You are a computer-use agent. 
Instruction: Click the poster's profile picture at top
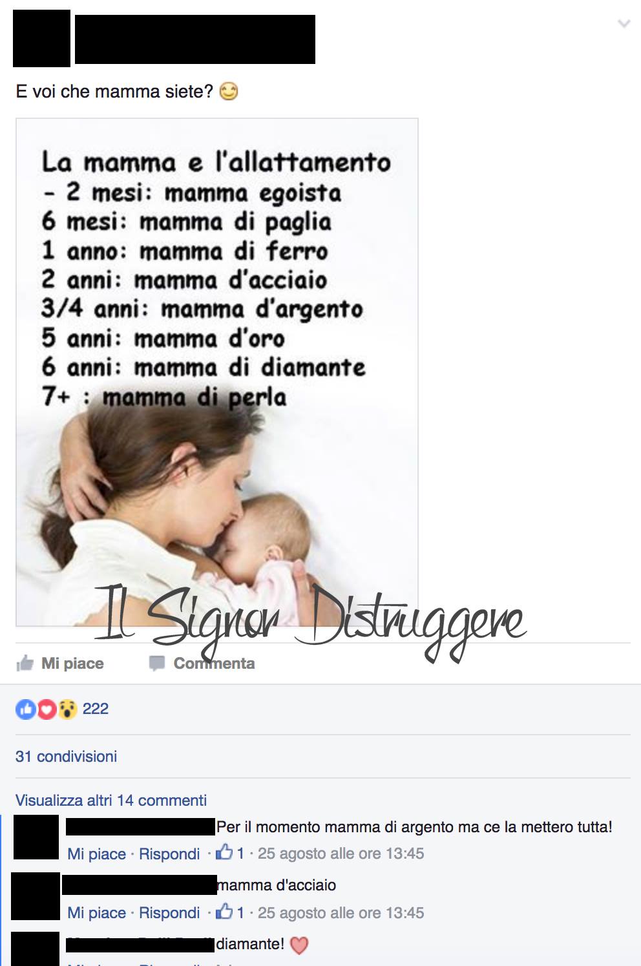(41, 38)
